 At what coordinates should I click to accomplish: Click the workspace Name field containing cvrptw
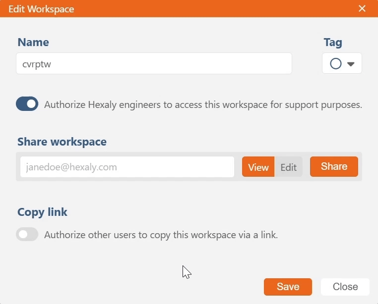[x=154, y=64]
